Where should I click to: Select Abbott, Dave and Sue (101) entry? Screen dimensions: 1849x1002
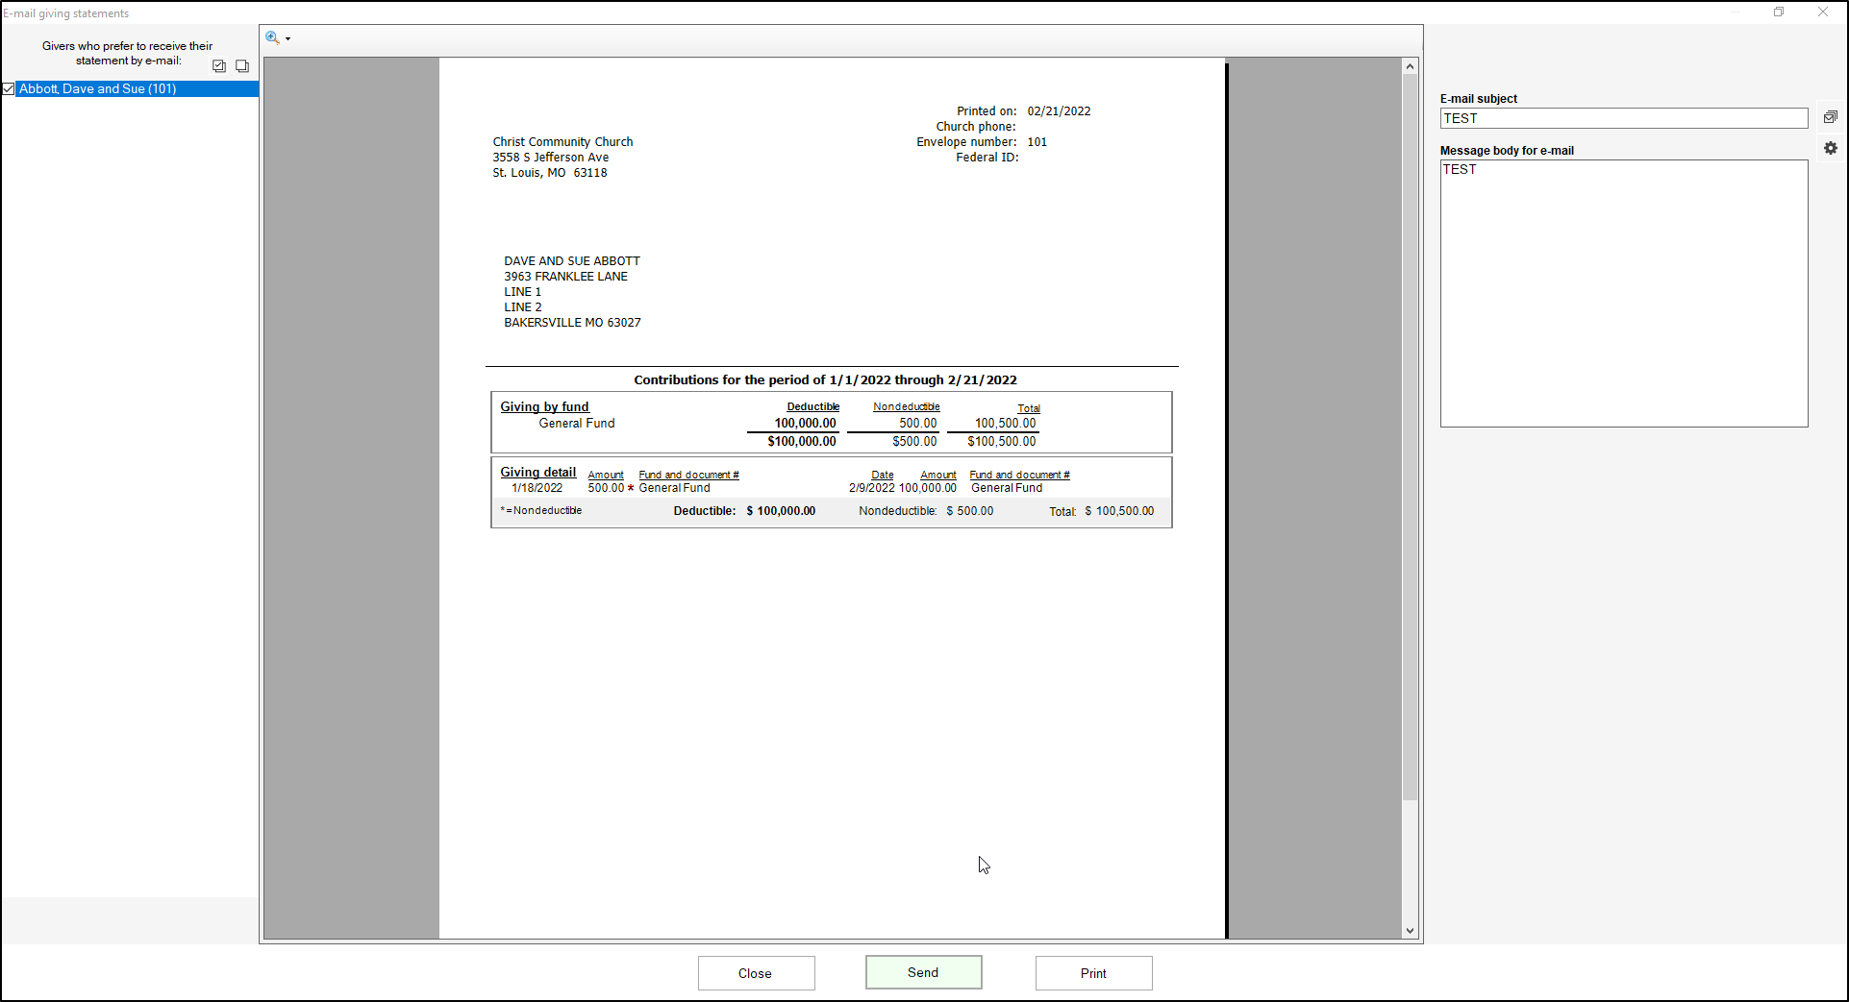tap(97, 89)
